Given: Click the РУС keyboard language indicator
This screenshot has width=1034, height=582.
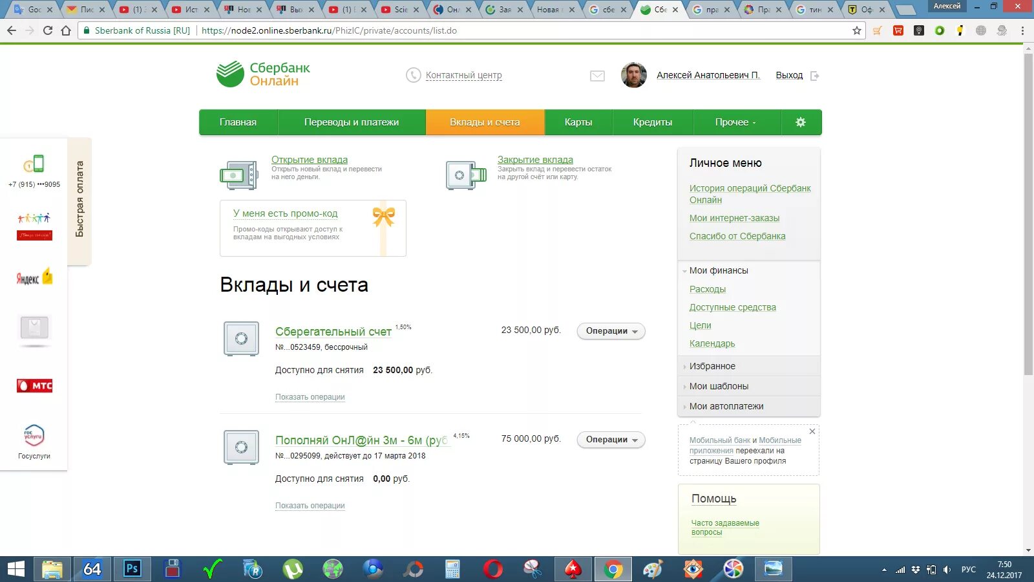Looking at the screenshot, I should pyautogui.click(x=968, y=570).
